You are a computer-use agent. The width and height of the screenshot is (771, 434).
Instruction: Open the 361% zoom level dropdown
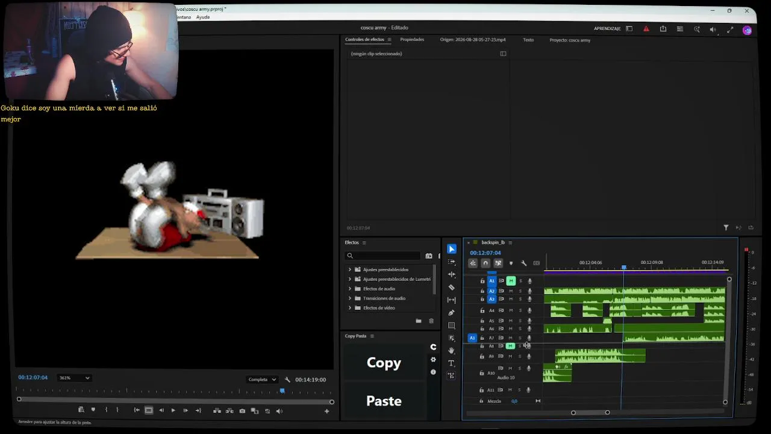pyautogui.click(x=74, y=378)
